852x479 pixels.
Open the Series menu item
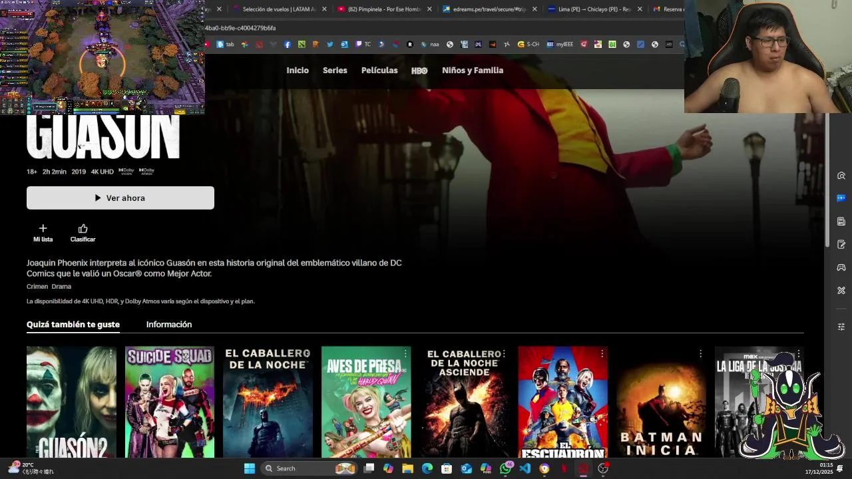tap(335, 71)
